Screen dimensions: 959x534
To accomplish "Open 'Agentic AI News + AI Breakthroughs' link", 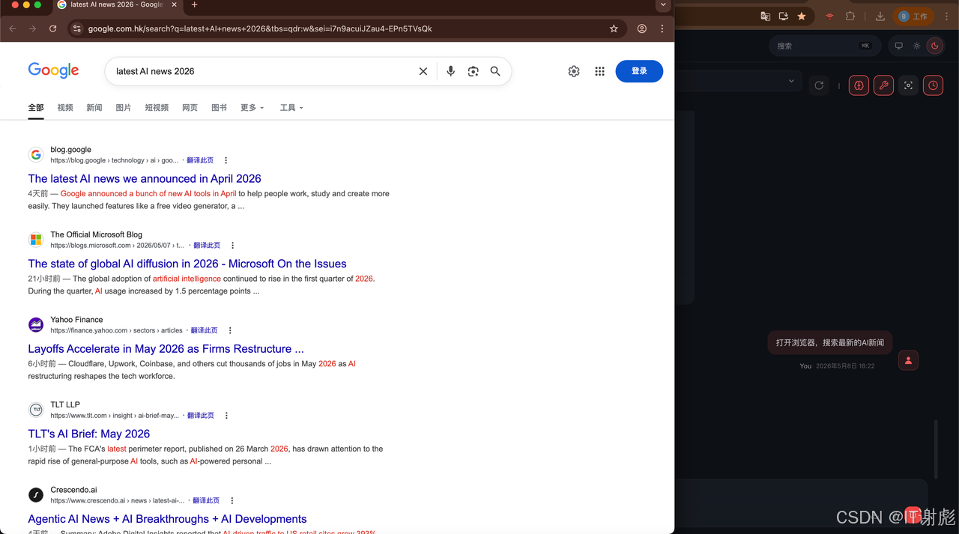I will pos(167,518).
